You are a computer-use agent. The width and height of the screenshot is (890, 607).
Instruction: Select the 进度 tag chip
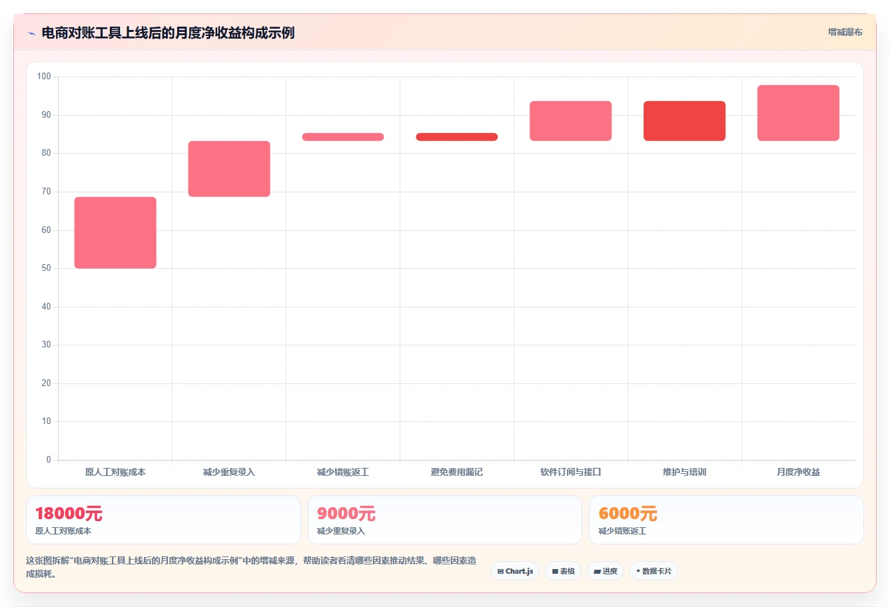coord(605,571)
